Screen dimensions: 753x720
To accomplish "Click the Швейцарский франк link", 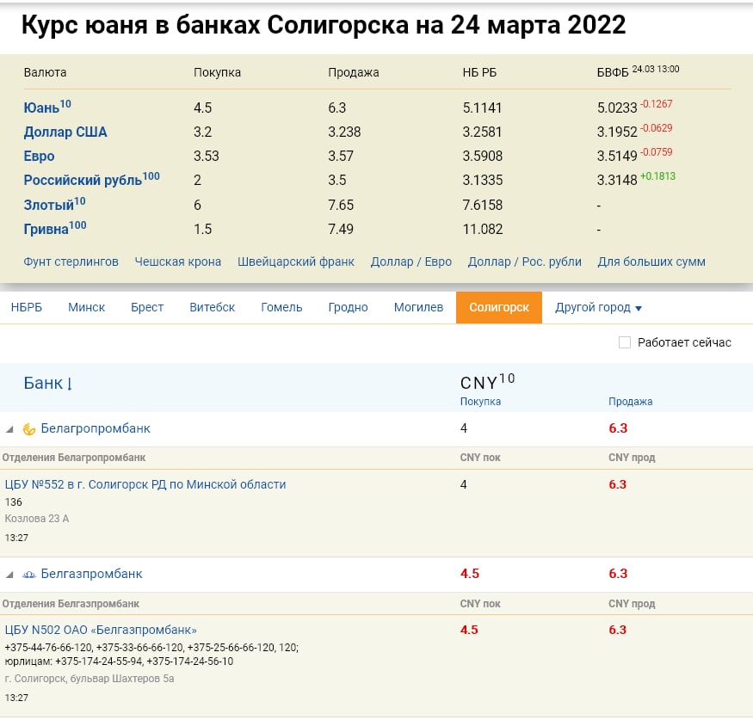I will point(295,262).
